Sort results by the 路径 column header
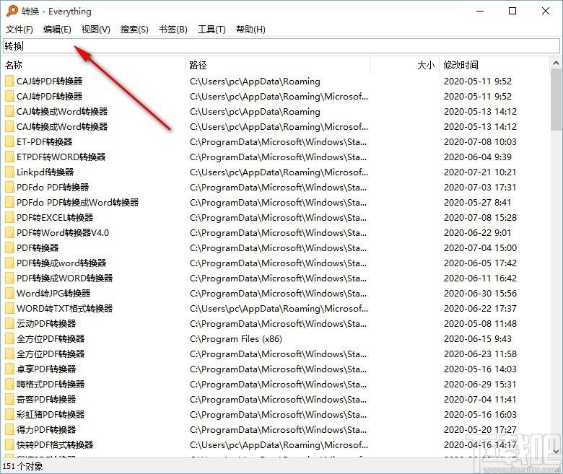The width and height of the screenshot is (563, 474). (x=278, y=65)
